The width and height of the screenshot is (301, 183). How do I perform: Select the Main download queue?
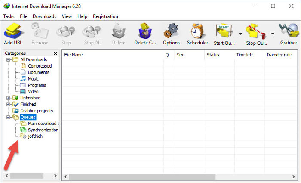pyautogui.click(x=43, y=124)
